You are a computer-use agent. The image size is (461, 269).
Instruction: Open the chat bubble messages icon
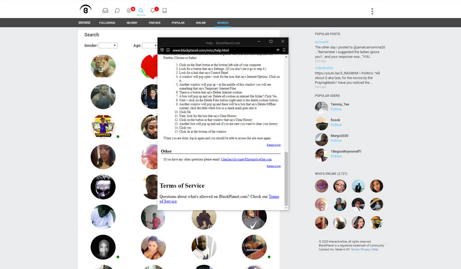point(117,11)
